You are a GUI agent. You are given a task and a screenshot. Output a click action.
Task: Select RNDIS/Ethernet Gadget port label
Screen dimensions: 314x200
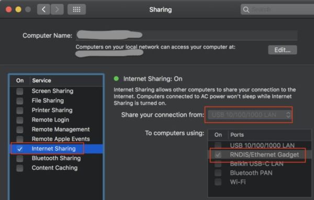pos(264,155)
